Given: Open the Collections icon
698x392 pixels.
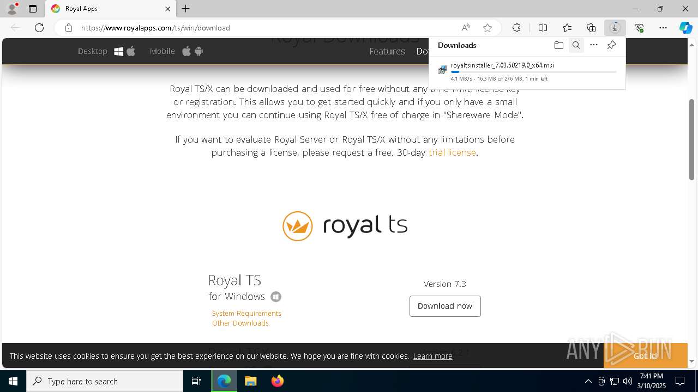Looking at the screenshot, I should (x=591, y=28).
